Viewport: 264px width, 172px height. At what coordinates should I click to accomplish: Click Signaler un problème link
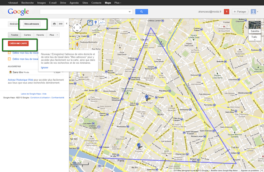(x=250, y=170)
